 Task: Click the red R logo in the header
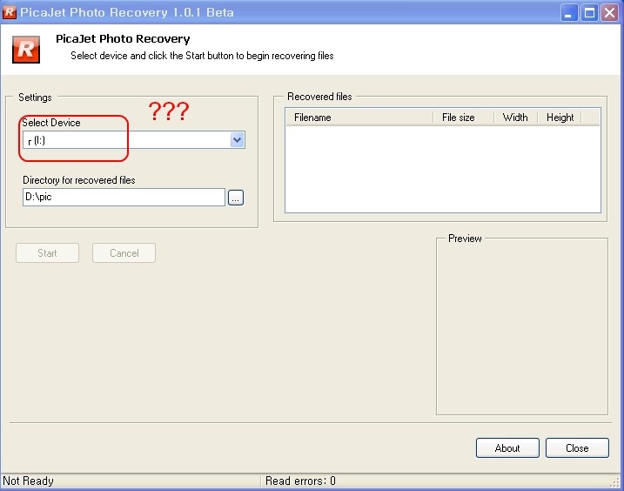26,49
